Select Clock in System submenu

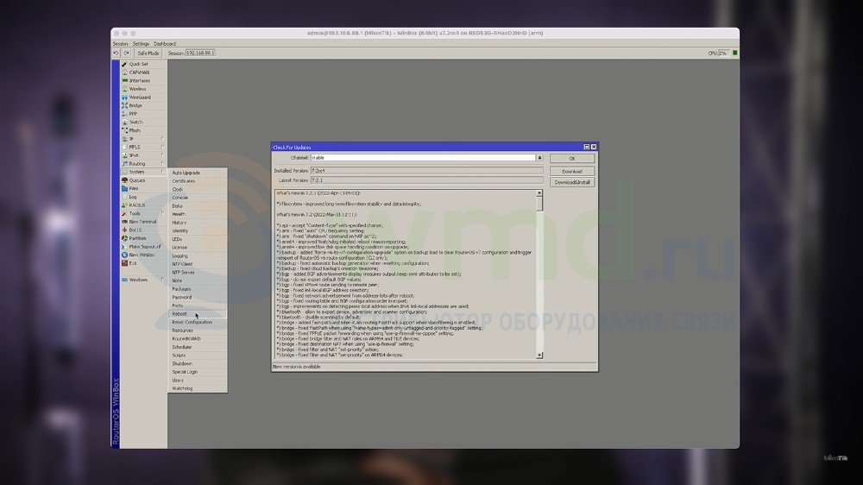point(197,189)
